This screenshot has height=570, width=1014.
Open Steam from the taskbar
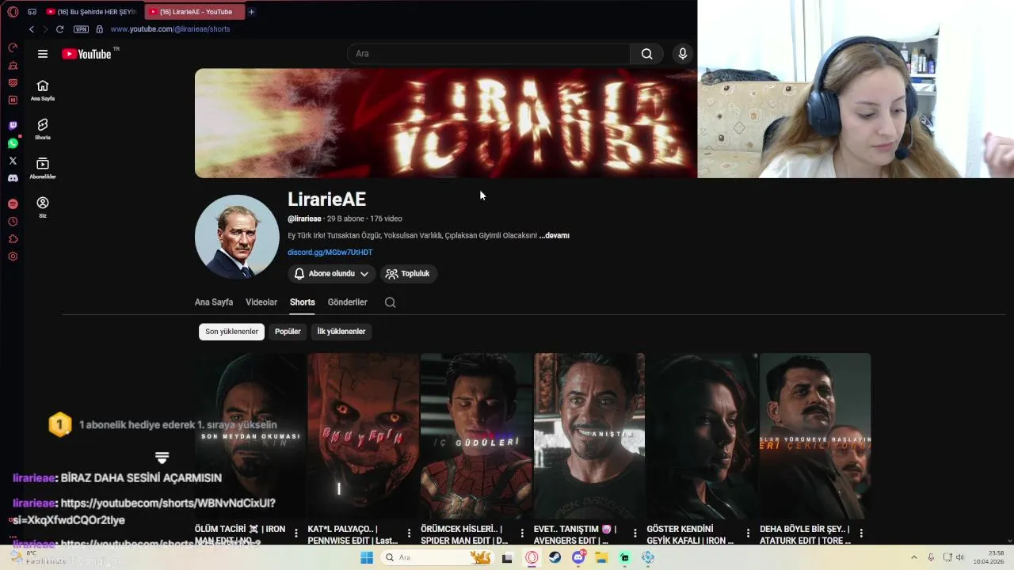click(555, 557)
